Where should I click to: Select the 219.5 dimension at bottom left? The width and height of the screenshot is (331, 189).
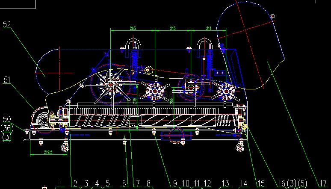47,152
